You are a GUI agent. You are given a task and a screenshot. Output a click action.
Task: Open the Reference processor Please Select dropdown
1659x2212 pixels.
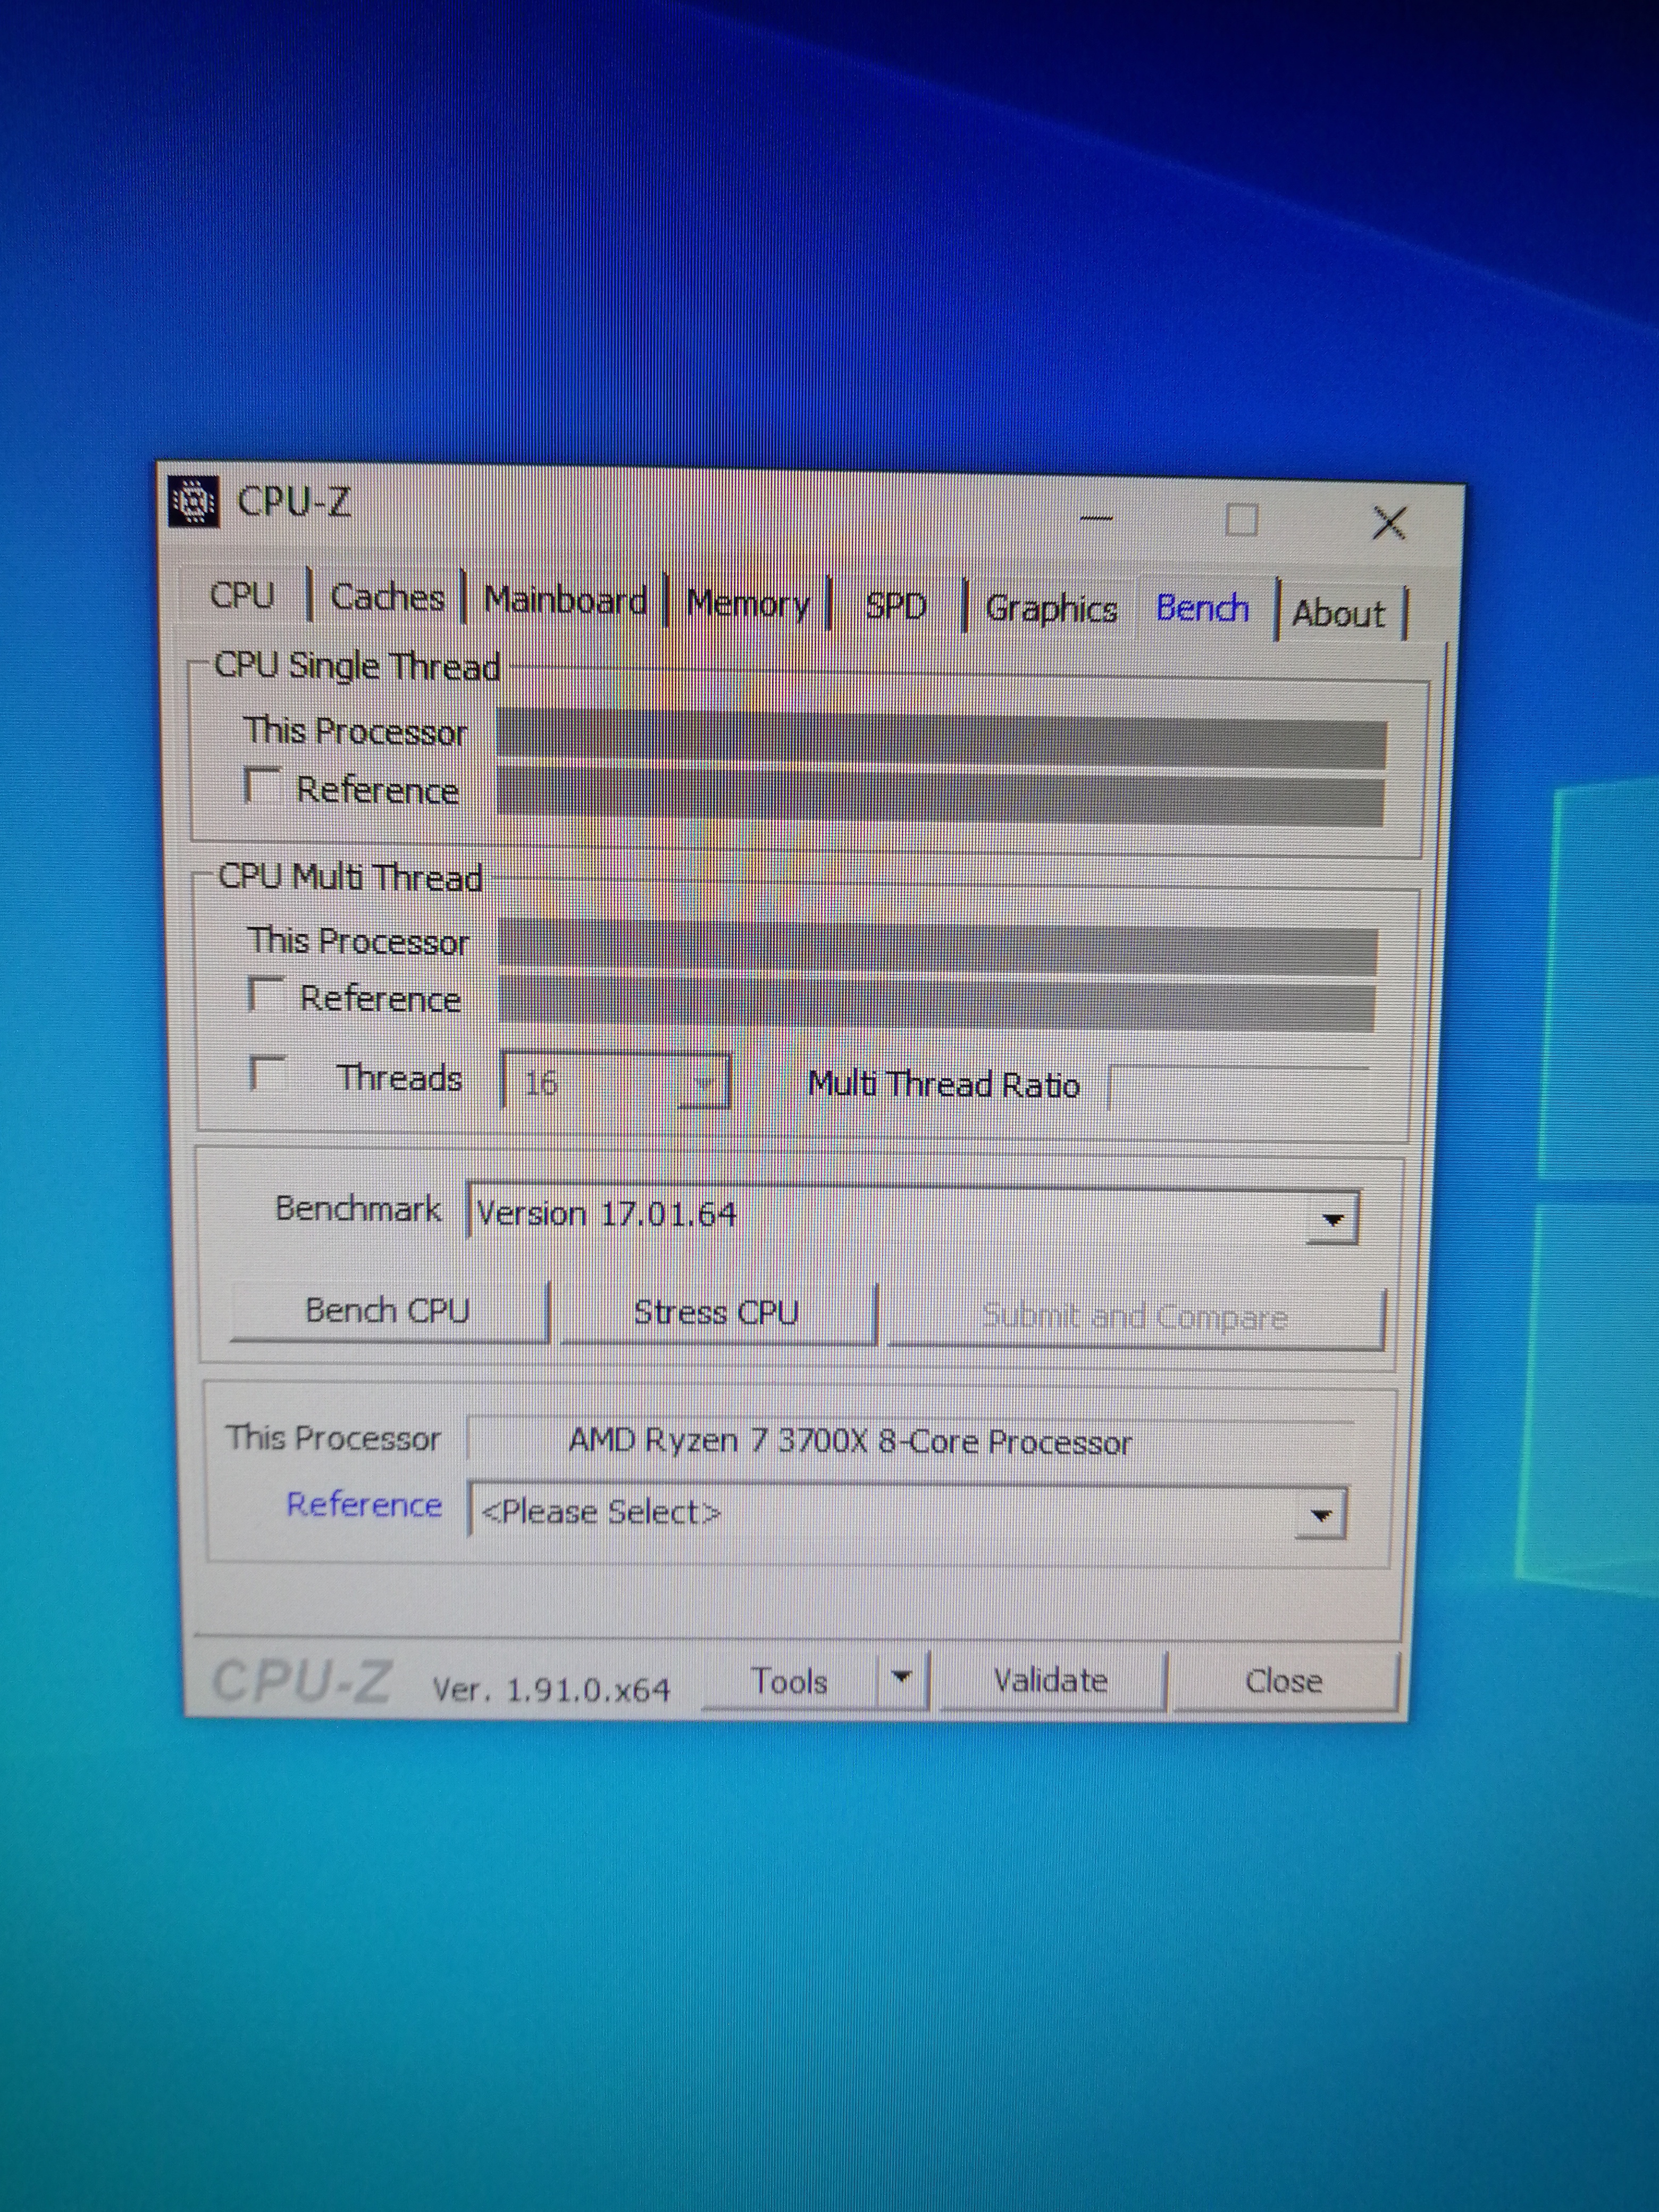point(1320,1515)
